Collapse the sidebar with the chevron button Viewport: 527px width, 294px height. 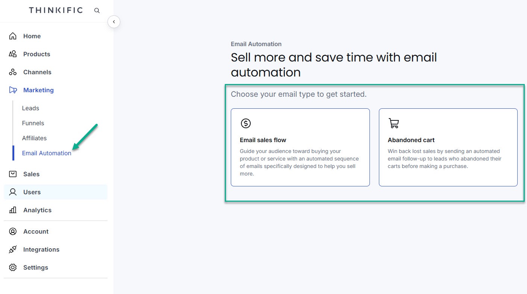tap(114, 22)
